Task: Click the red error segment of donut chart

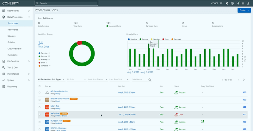Action: click(x=79, y=43)
